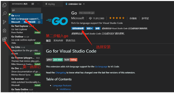Viewport: 174px width, 93px height.
Task: Click the blue reload required button
Action: pyautogui.click(x=78, y=28)
